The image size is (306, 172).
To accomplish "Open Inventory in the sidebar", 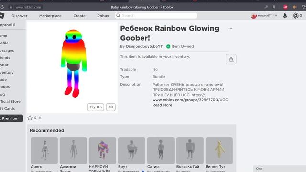I will coord(7,72).
